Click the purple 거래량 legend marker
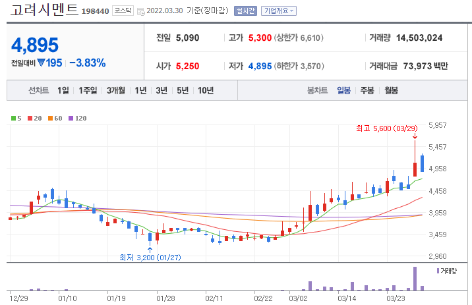 click(438, 271)
